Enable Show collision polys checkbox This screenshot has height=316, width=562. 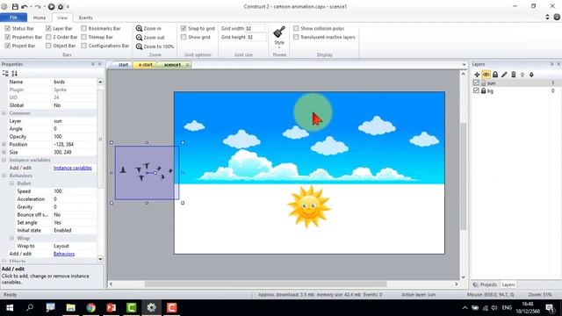[x=296, y=28]
